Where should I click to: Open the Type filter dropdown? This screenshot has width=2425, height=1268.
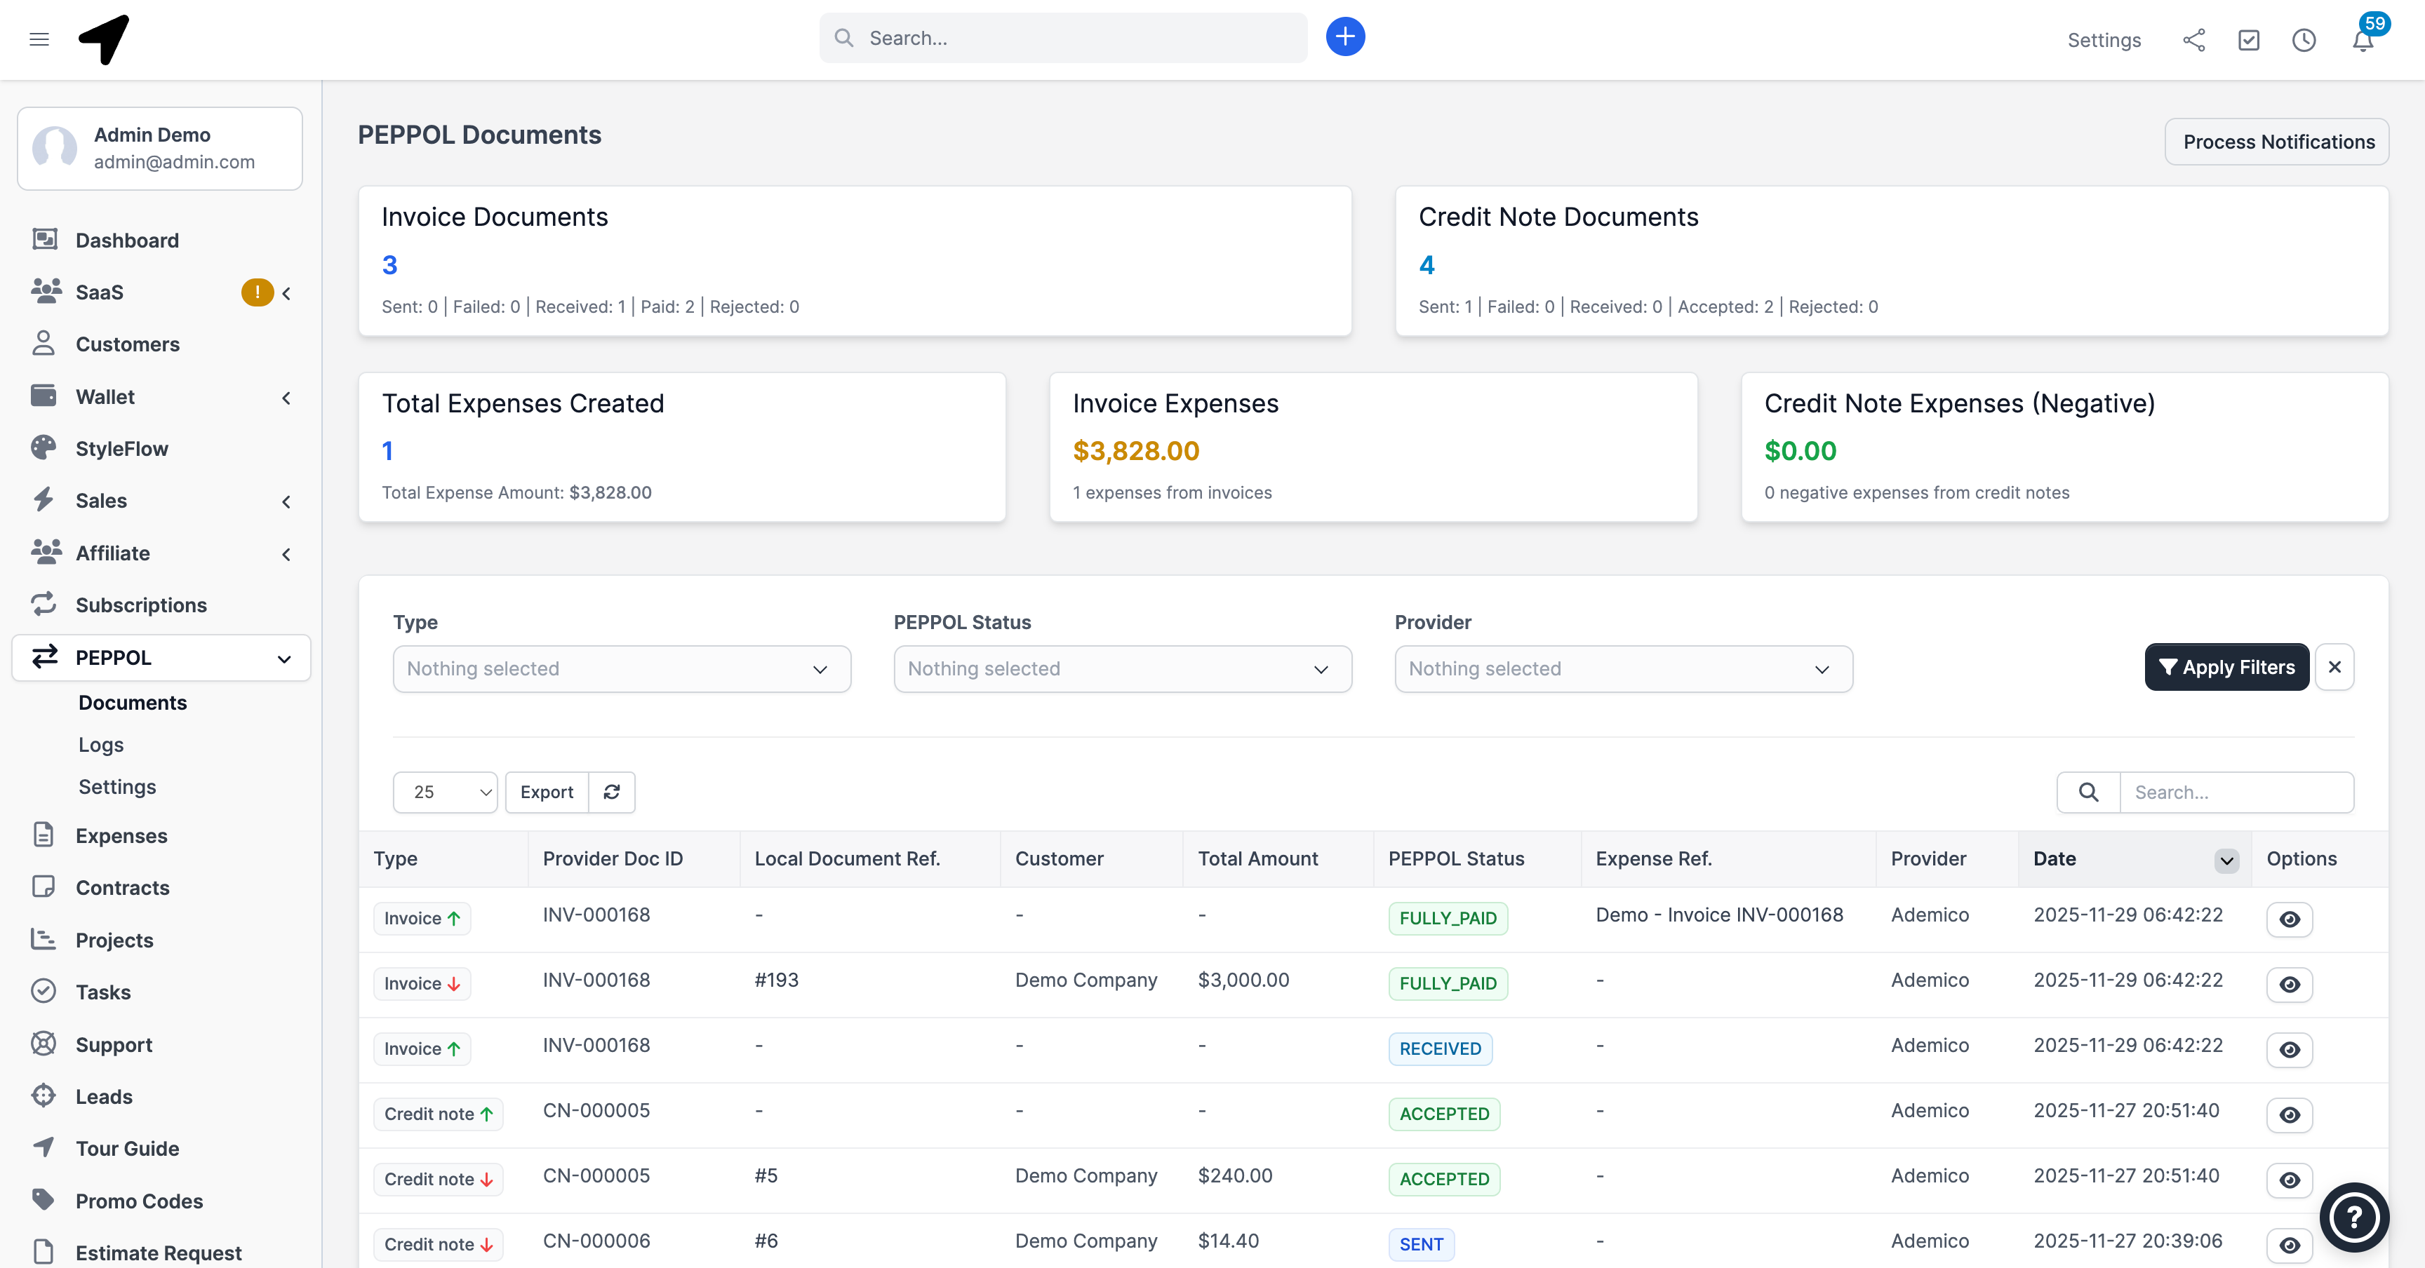pos(621,669)
